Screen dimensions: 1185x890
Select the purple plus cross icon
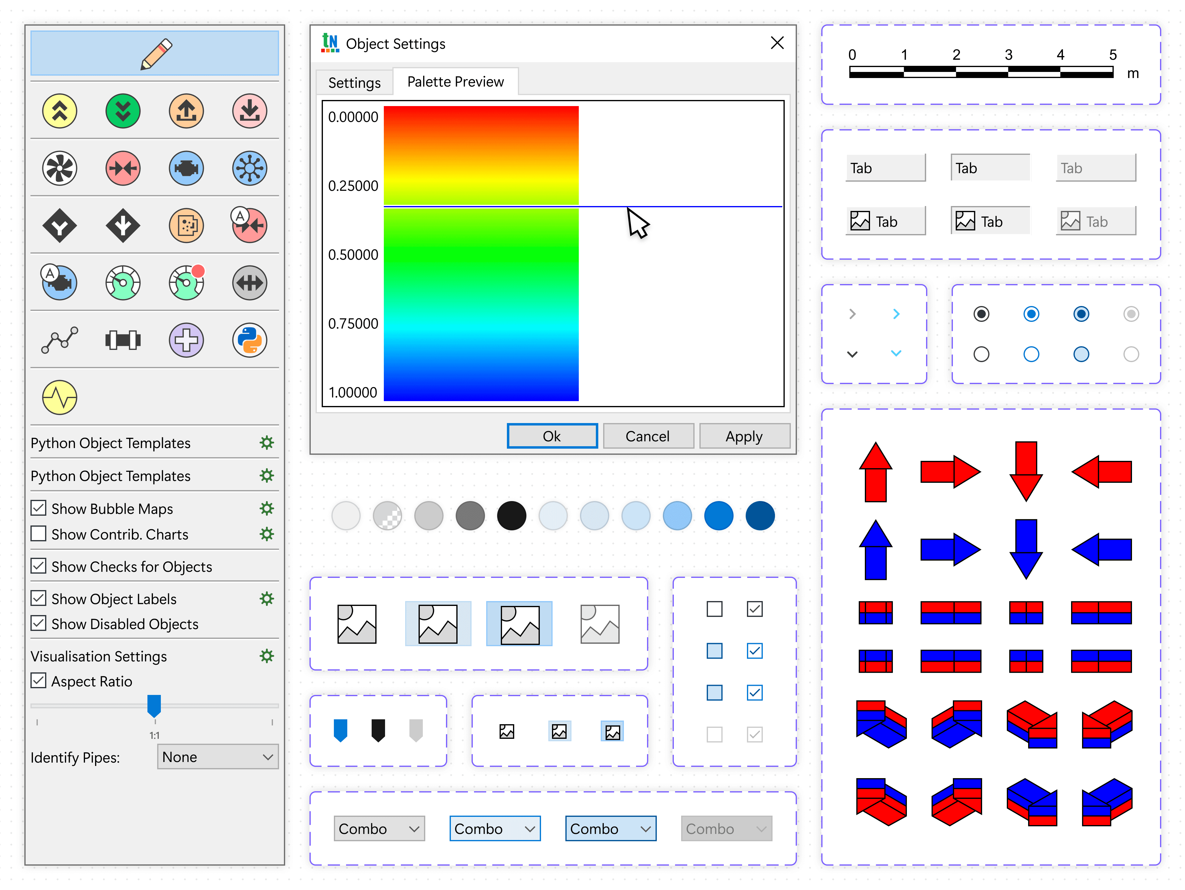click(x=186, y=340)
